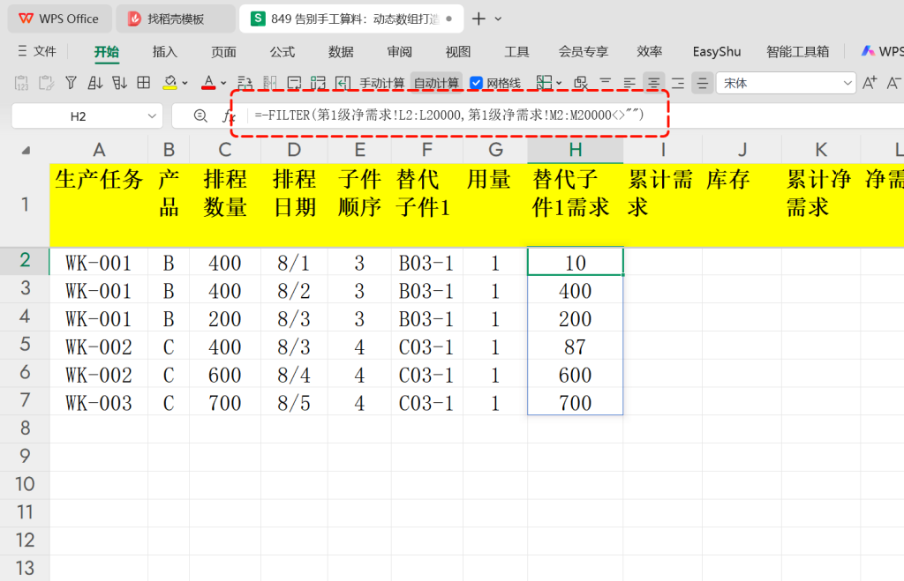Toggle center horizontal alignment
Screen dimensions: 904x581
click(x=654, y=83)
